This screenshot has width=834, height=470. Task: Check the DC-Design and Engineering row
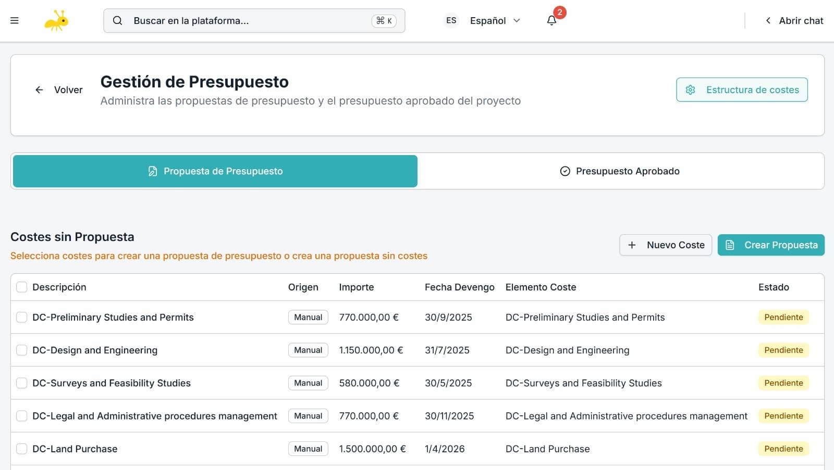pos(21,350)
